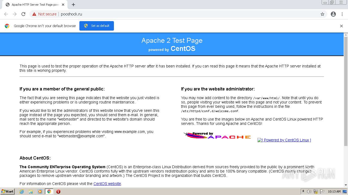Click the 10:13 AM taskbar clock

click(x=334, y=191)
